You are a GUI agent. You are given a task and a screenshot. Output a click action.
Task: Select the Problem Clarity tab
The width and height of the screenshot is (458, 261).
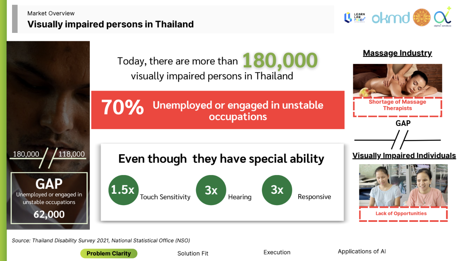(109, 253)
